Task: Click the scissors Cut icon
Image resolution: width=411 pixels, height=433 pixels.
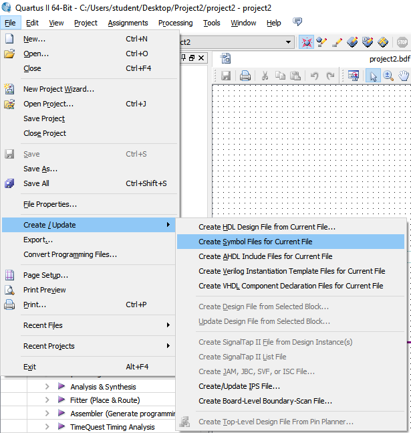Action: [265, 76]
